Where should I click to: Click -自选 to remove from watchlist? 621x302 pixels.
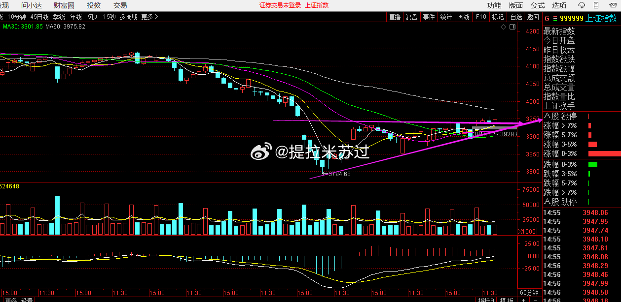(x=515, y=17)
